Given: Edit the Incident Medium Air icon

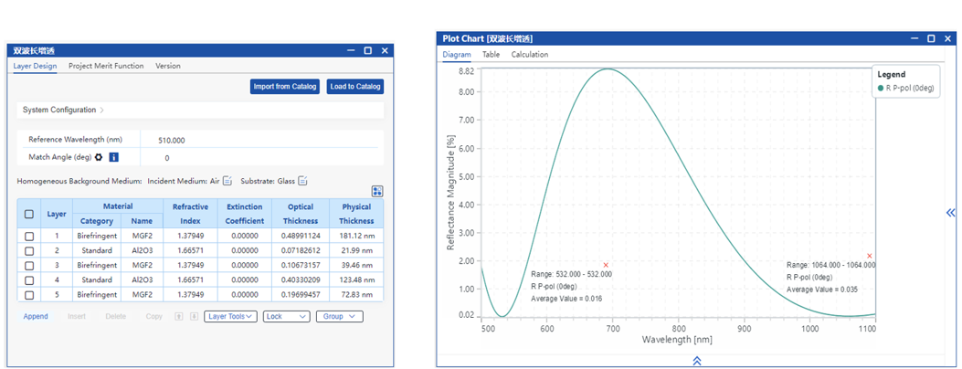Looking at the screenshot, I should coord(227,181).
